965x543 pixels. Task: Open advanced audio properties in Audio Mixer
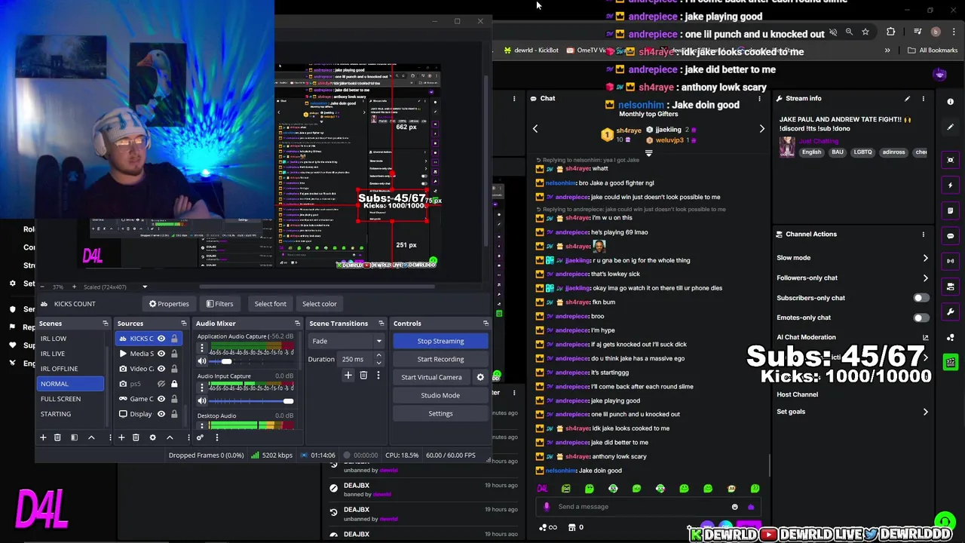200,437
